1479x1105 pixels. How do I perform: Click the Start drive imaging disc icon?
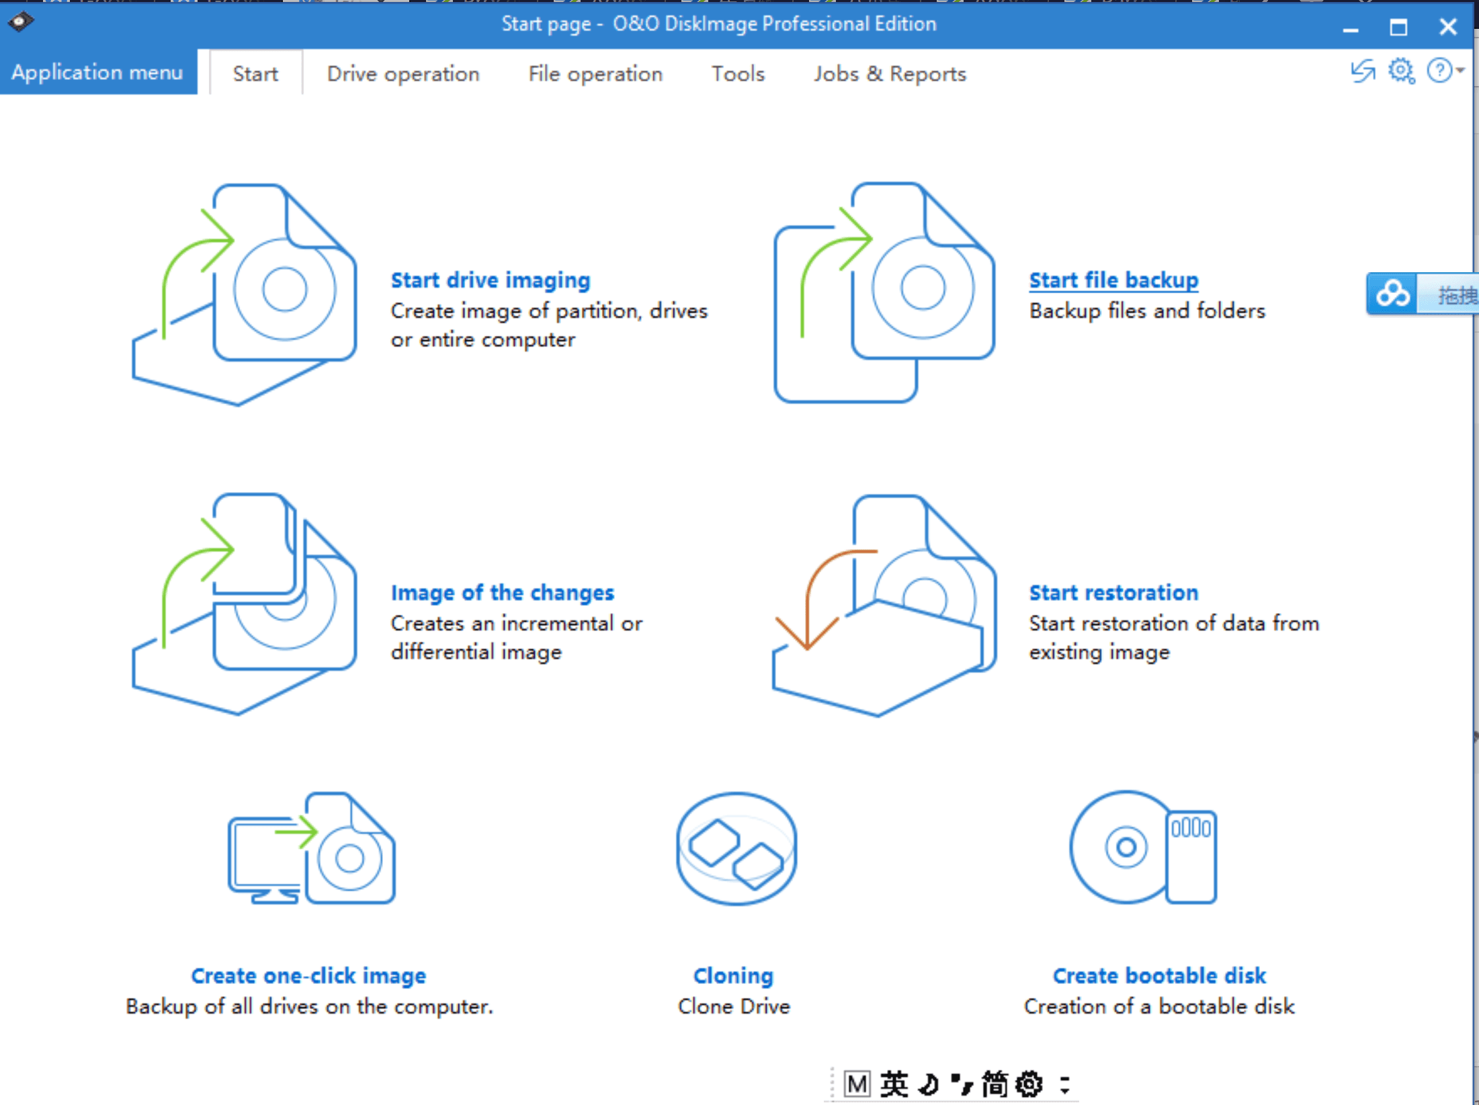(245, 294)
